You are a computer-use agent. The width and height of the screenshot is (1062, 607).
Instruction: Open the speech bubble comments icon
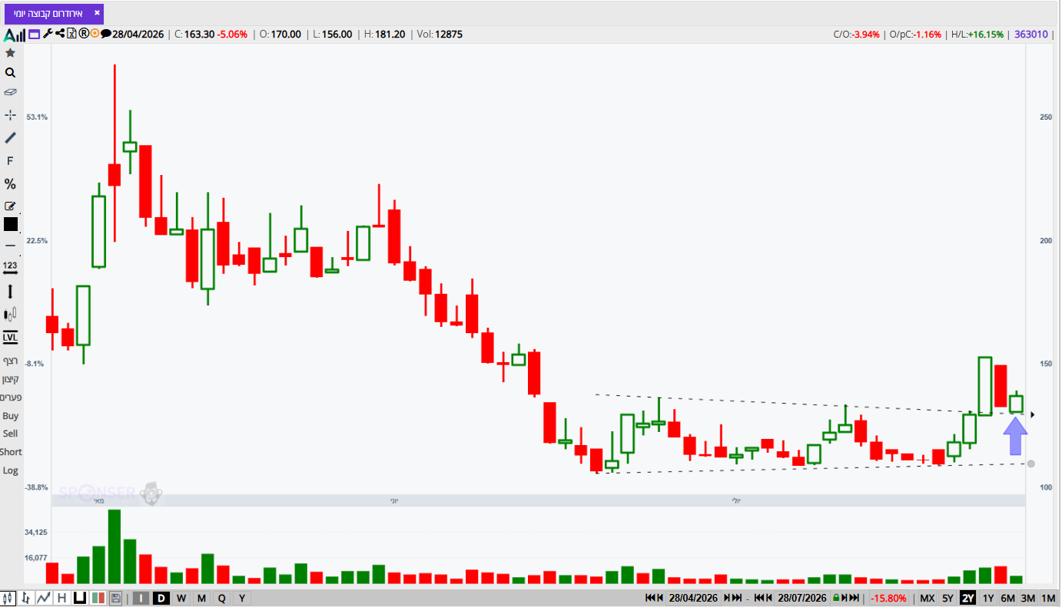point(105,34)
